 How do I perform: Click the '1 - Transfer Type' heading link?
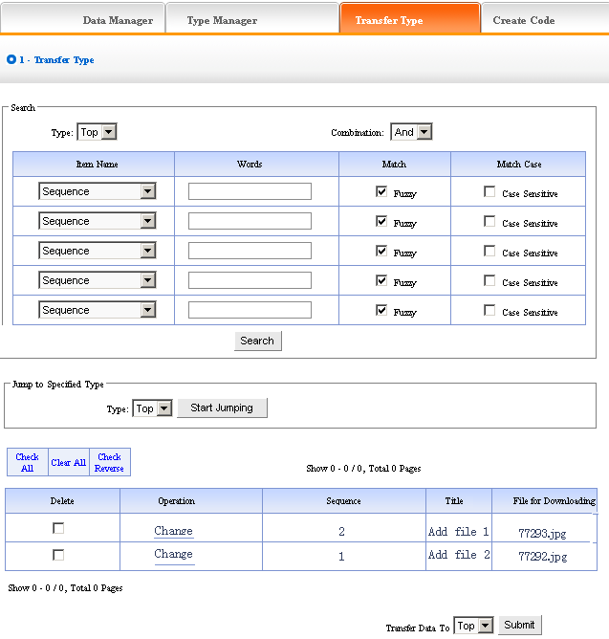point(56,60)
